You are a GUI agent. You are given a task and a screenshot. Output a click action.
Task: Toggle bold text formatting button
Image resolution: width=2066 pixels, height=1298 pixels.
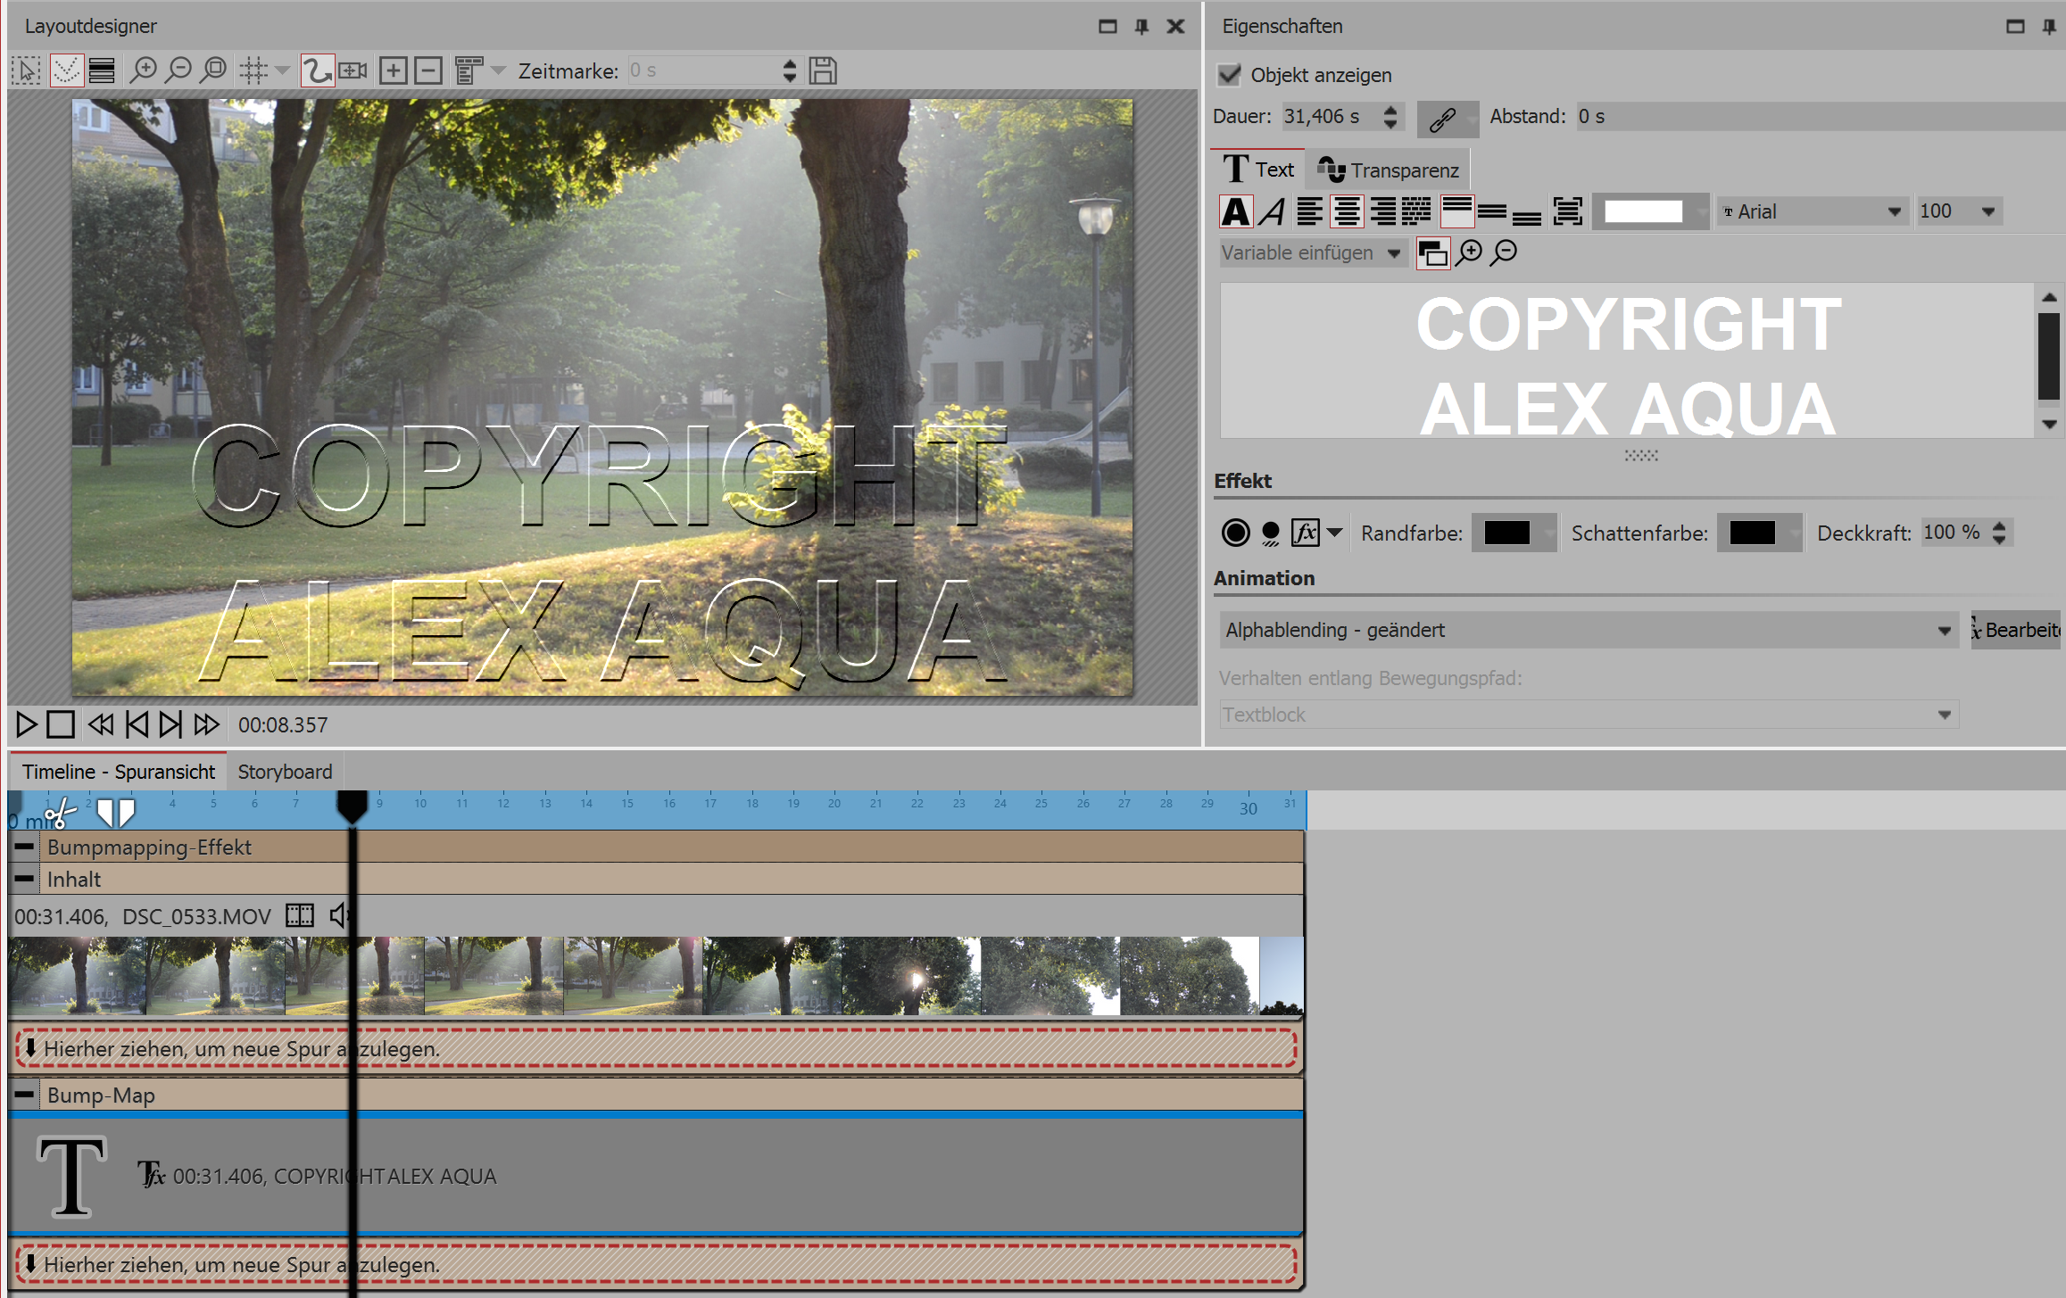pos(1236,211)
